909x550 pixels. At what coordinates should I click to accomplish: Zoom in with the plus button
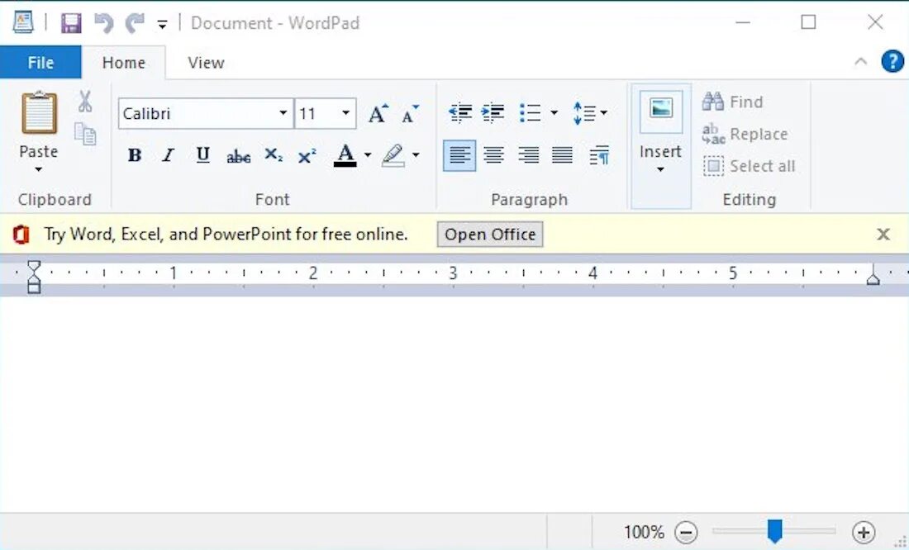click(x=864, y=532)
